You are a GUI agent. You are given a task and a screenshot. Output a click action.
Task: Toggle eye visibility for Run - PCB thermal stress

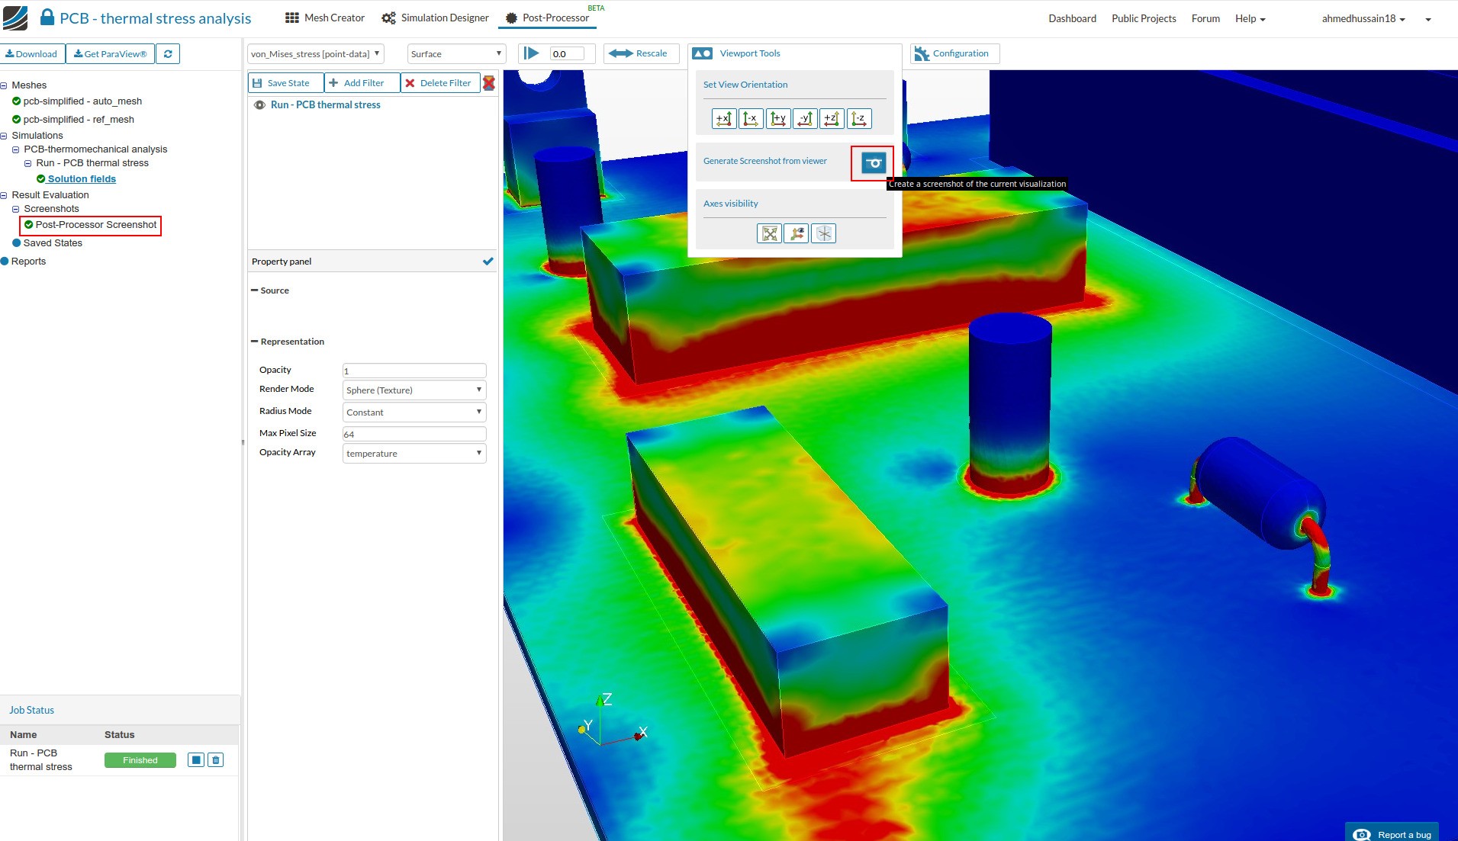pyautogui.click(x=259, y=105)
